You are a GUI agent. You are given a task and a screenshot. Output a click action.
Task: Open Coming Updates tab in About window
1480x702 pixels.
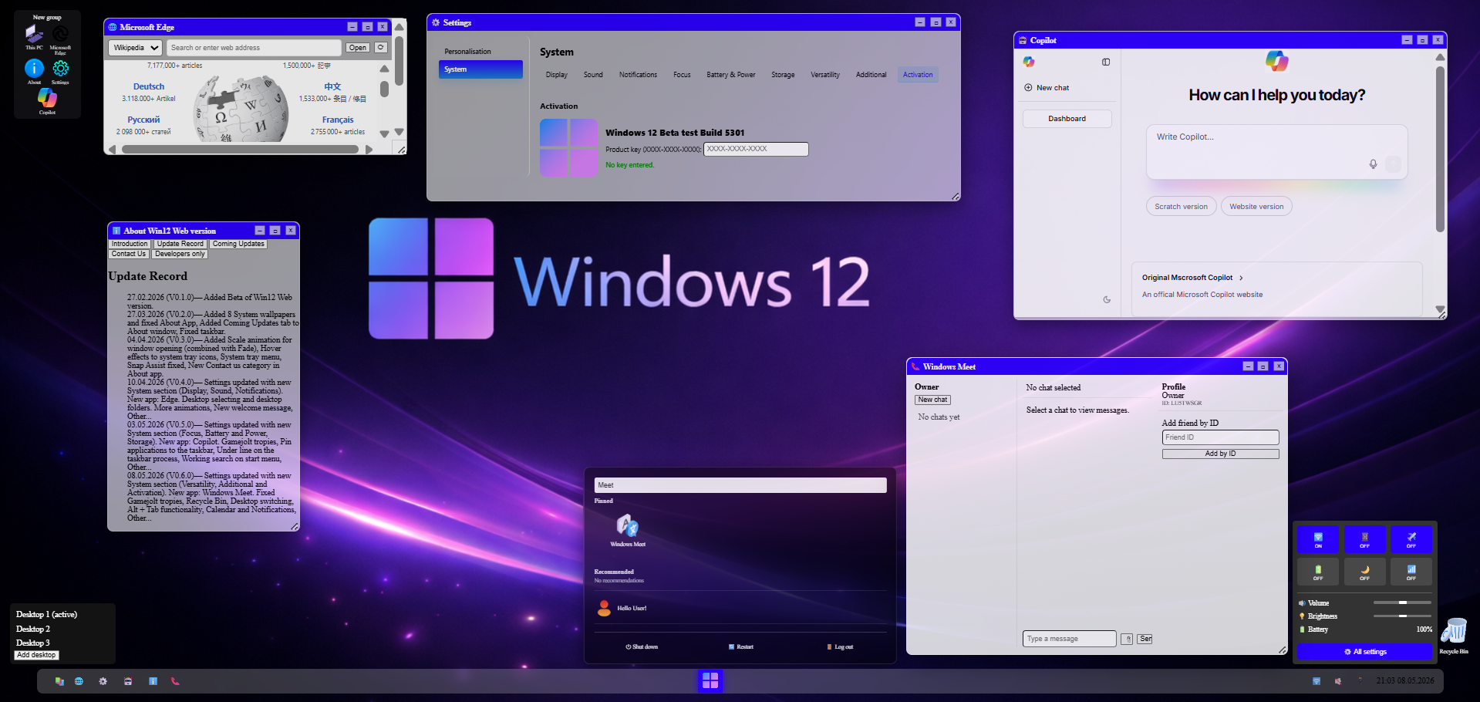(238, 244)
